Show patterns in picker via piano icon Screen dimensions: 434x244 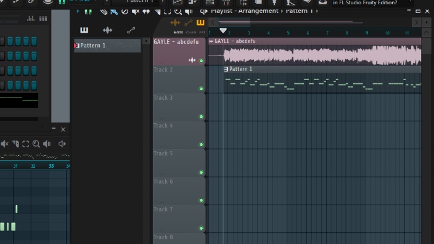click(84, 30)
